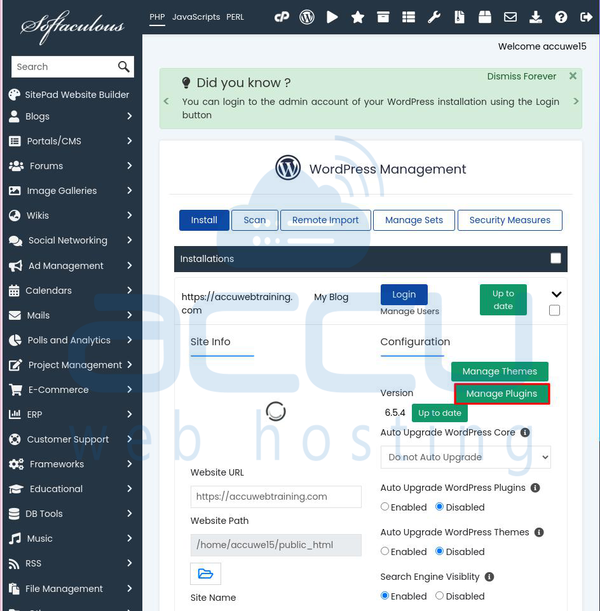Image resolution: width=600 pixels, height=611 pixels.
Task: Open the Auto Upgrade WordPress Core dropdown
Action: point(466,457)
